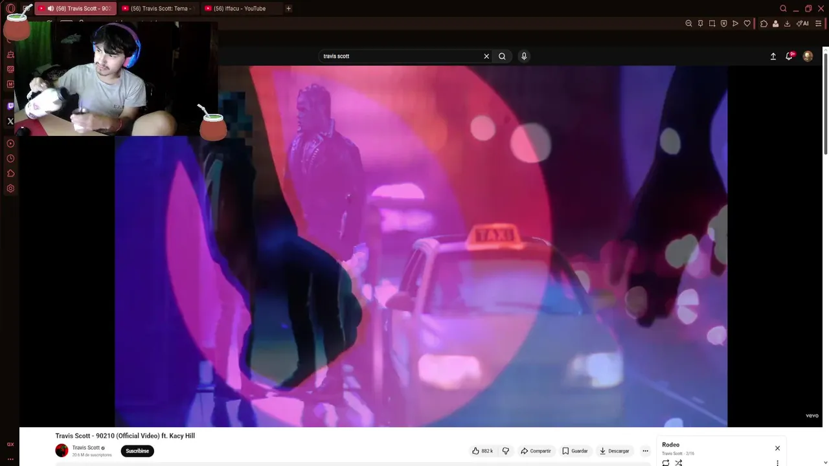This screenshot has height=466, width=829.
Task: Open the iffacu - YouTube tab
Action: point(241,8)
